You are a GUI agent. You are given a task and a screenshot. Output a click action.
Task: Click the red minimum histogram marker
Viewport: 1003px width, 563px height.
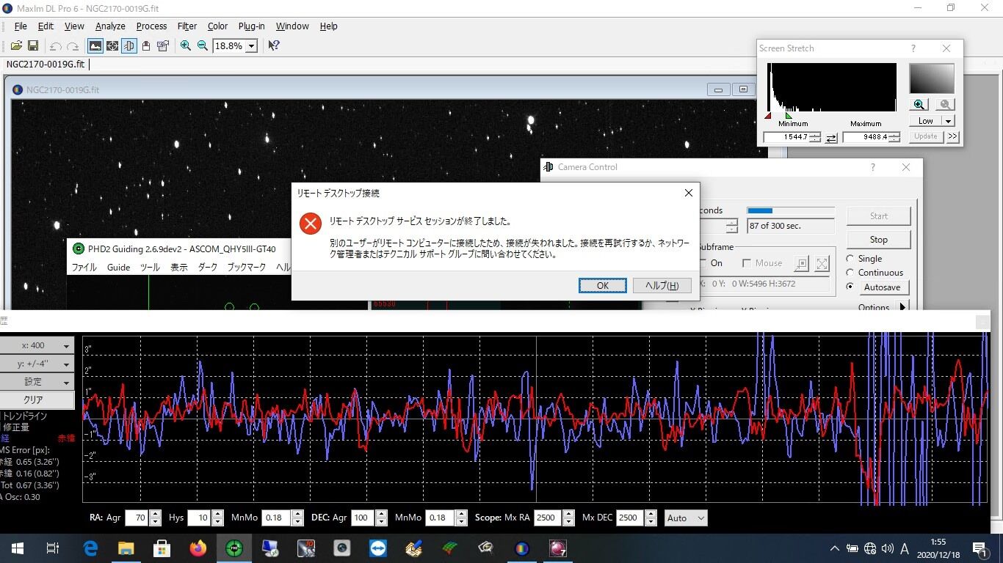coord(768,115)
